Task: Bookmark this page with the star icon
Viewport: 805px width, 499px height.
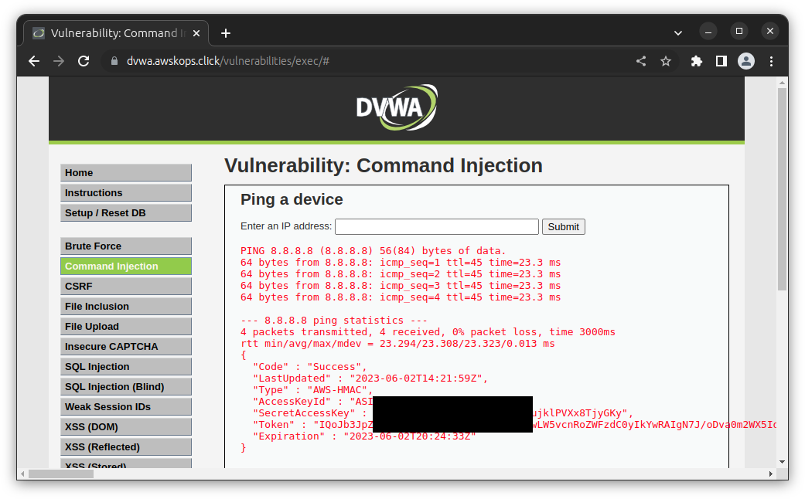Action: [x=666, y=61]
